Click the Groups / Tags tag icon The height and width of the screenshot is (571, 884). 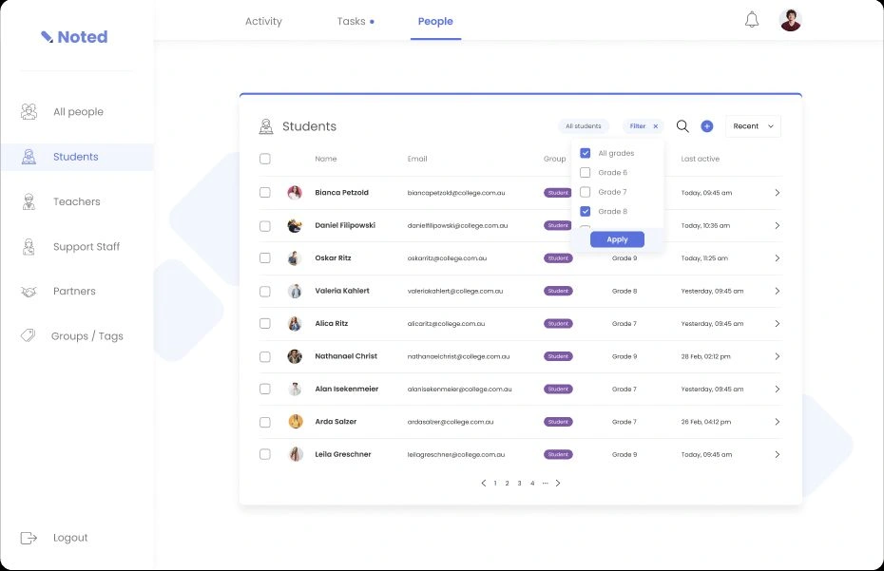(29, 335)
